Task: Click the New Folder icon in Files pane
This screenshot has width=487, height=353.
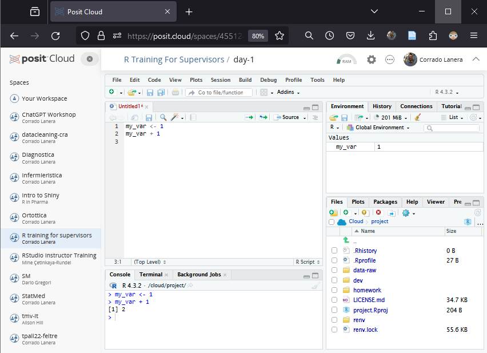Action: coord(333,212)
